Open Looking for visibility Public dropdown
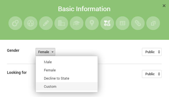169x97 pixels. [x=152, y=74]
